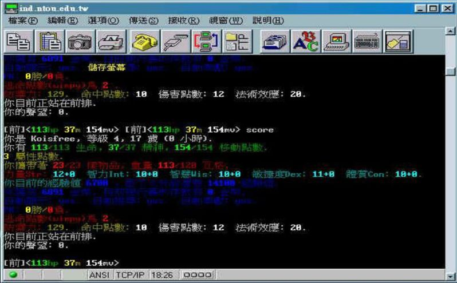Close the ind.ntou.edu.tw window
The image size is (457, 283).
pos(447,8)
